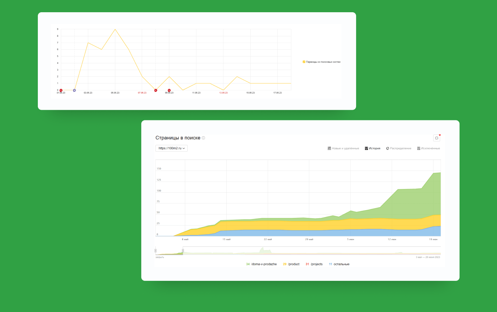This screenshot has height=312, width=497.
Task: Click the 12 июн axis label
Action: click(x=392, y=239)
